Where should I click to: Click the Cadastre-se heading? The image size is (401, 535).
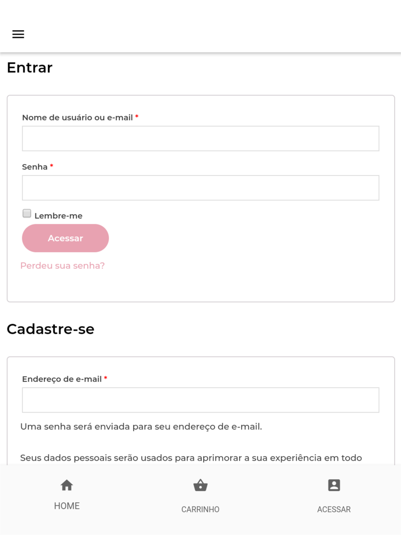[51, 329]
